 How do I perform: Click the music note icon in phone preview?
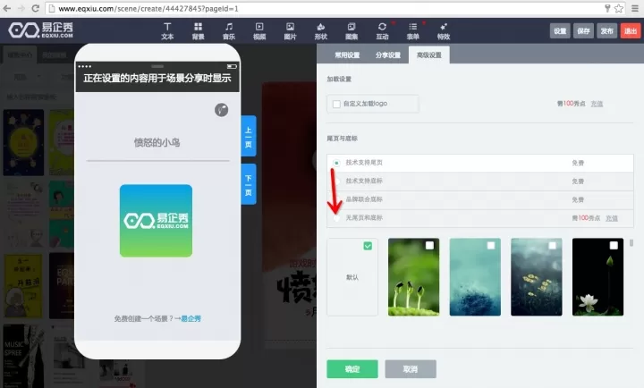[222, 110]
